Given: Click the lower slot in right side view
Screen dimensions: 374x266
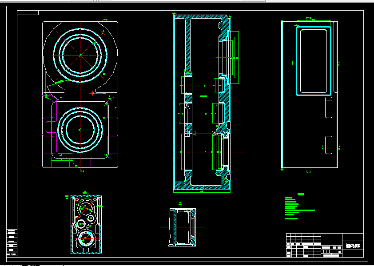Looking at the screenshot, I should 329,145.
